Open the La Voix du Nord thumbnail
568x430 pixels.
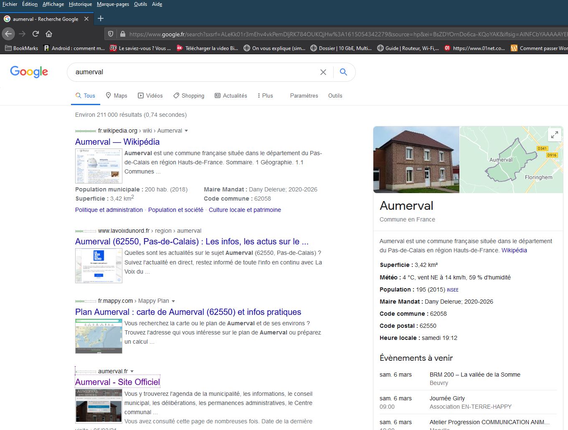pyautogui.click(x=99, y=266)
